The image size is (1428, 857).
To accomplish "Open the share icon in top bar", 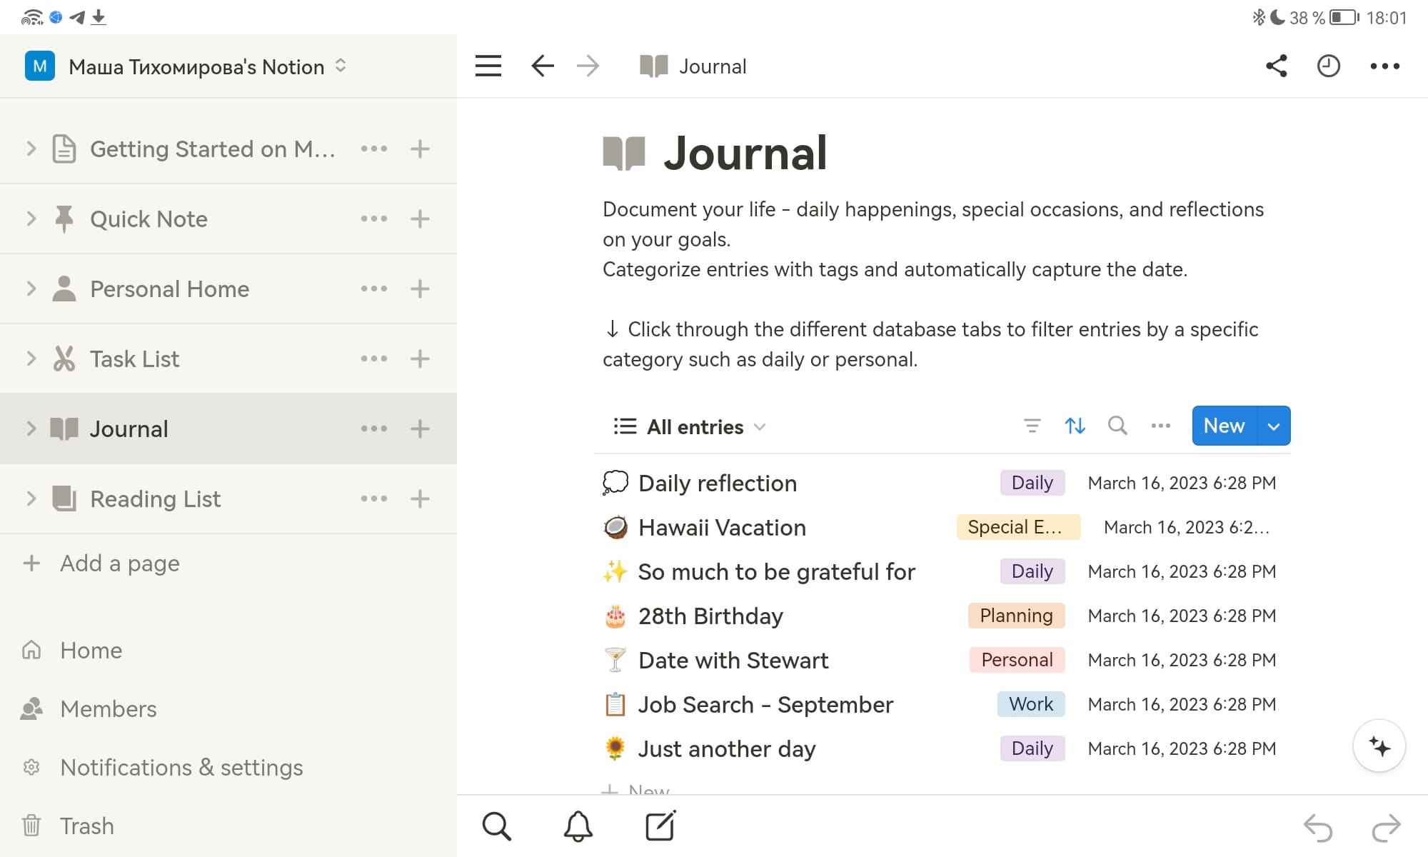I will point(1276,66).
